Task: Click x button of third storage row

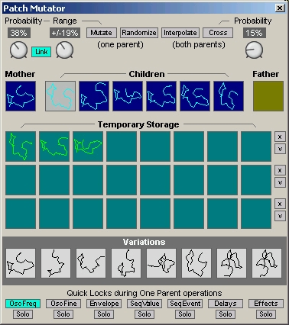Action: click(x=280, y=204)
